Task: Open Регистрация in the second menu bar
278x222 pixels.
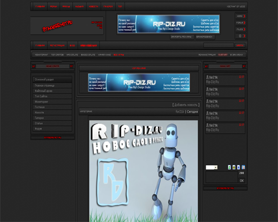Action: click(57, 46)
